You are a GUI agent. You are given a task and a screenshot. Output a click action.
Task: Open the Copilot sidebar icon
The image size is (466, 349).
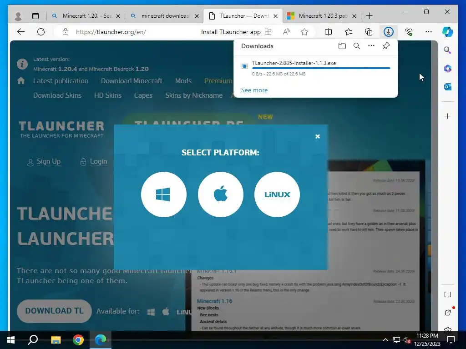click(x=448, y=32)
